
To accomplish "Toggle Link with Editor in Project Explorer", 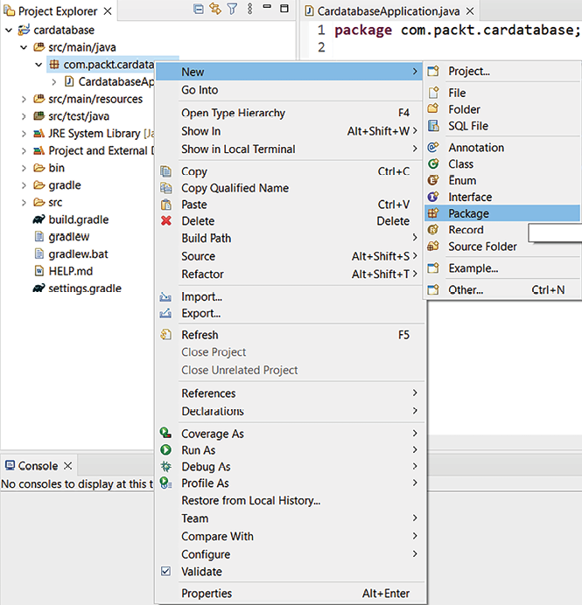I will pos(214,10).
